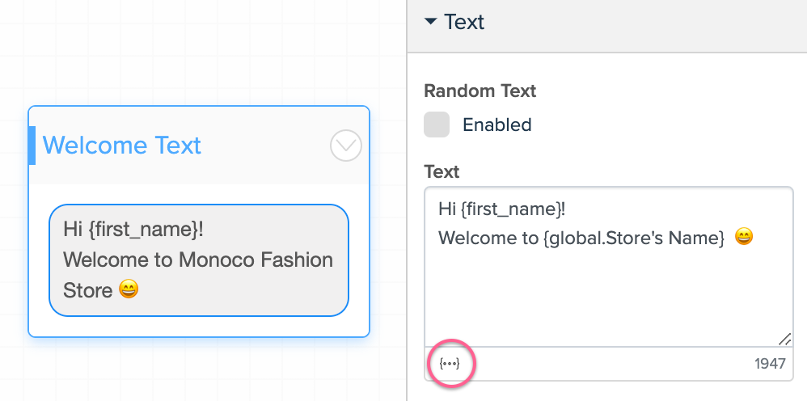Click the grinning emoji in node bubble

point(128,289)
